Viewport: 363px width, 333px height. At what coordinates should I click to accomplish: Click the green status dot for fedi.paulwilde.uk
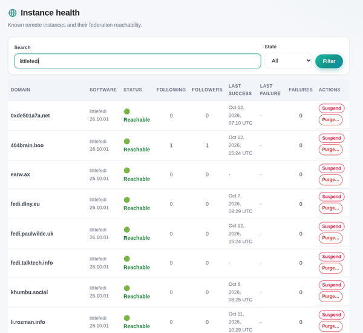click(126, 229)
